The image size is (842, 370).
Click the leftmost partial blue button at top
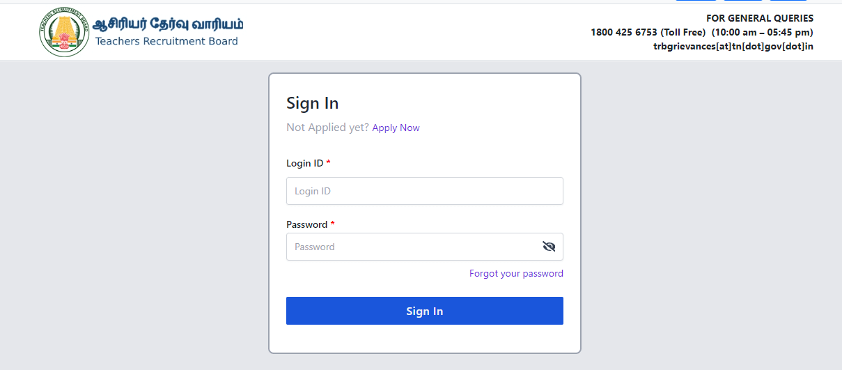(x=696, y=1)
